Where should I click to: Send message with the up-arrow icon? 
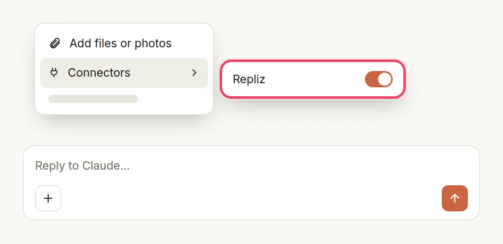pyautogui.click(x=455, y=198)
